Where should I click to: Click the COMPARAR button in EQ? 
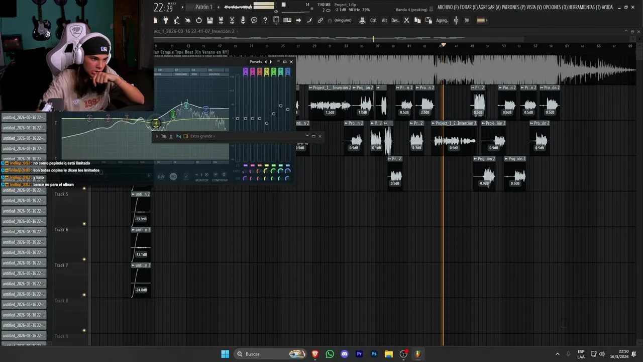(220, 180)
